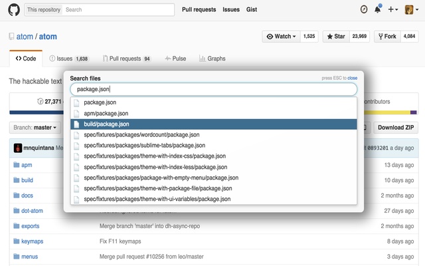View the 1,525 watchers count
The width and height of the screenshot is (425, 266).
pos(309,37)
